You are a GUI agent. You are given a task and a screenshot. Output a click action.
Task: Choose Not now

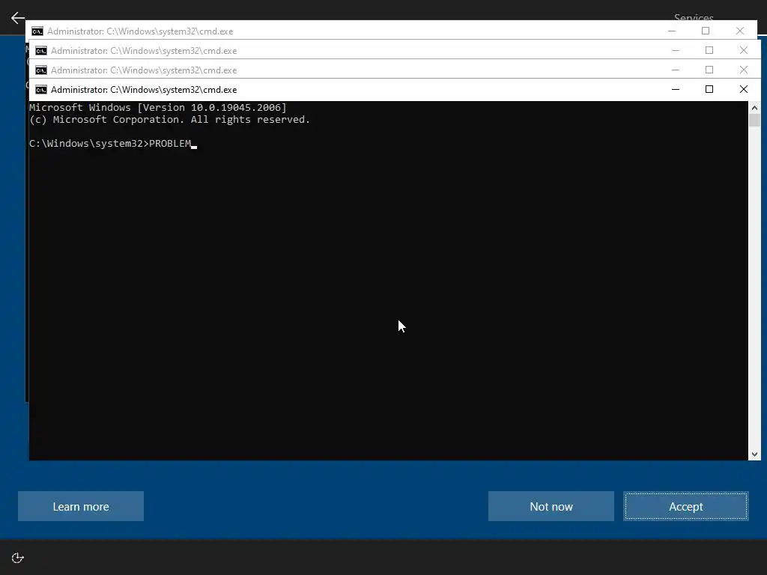(551, 506)
